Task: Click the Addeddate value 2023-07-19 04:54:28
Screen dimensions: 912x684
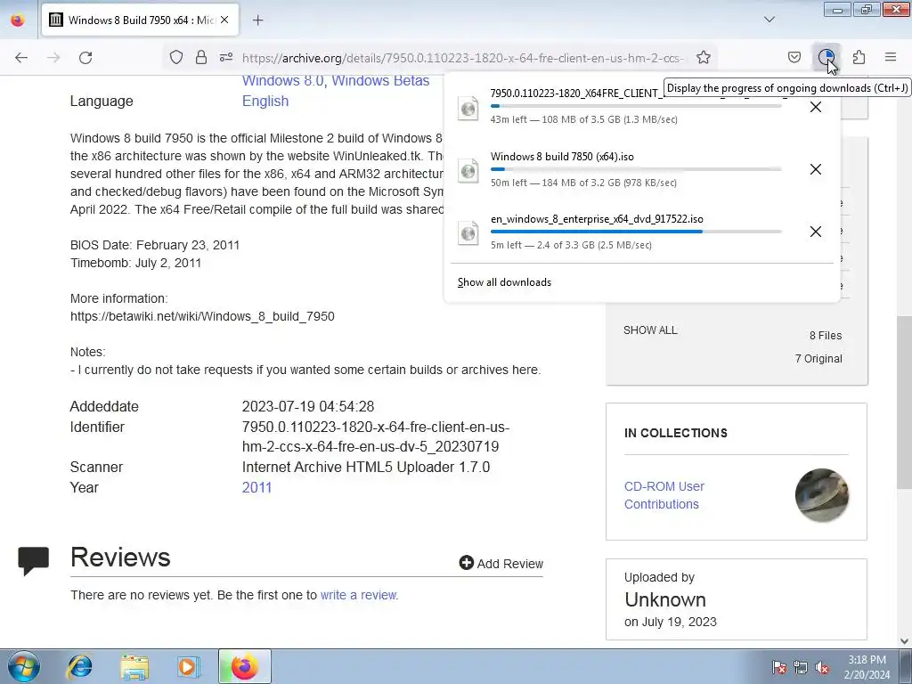Action: tap(308, 406)
